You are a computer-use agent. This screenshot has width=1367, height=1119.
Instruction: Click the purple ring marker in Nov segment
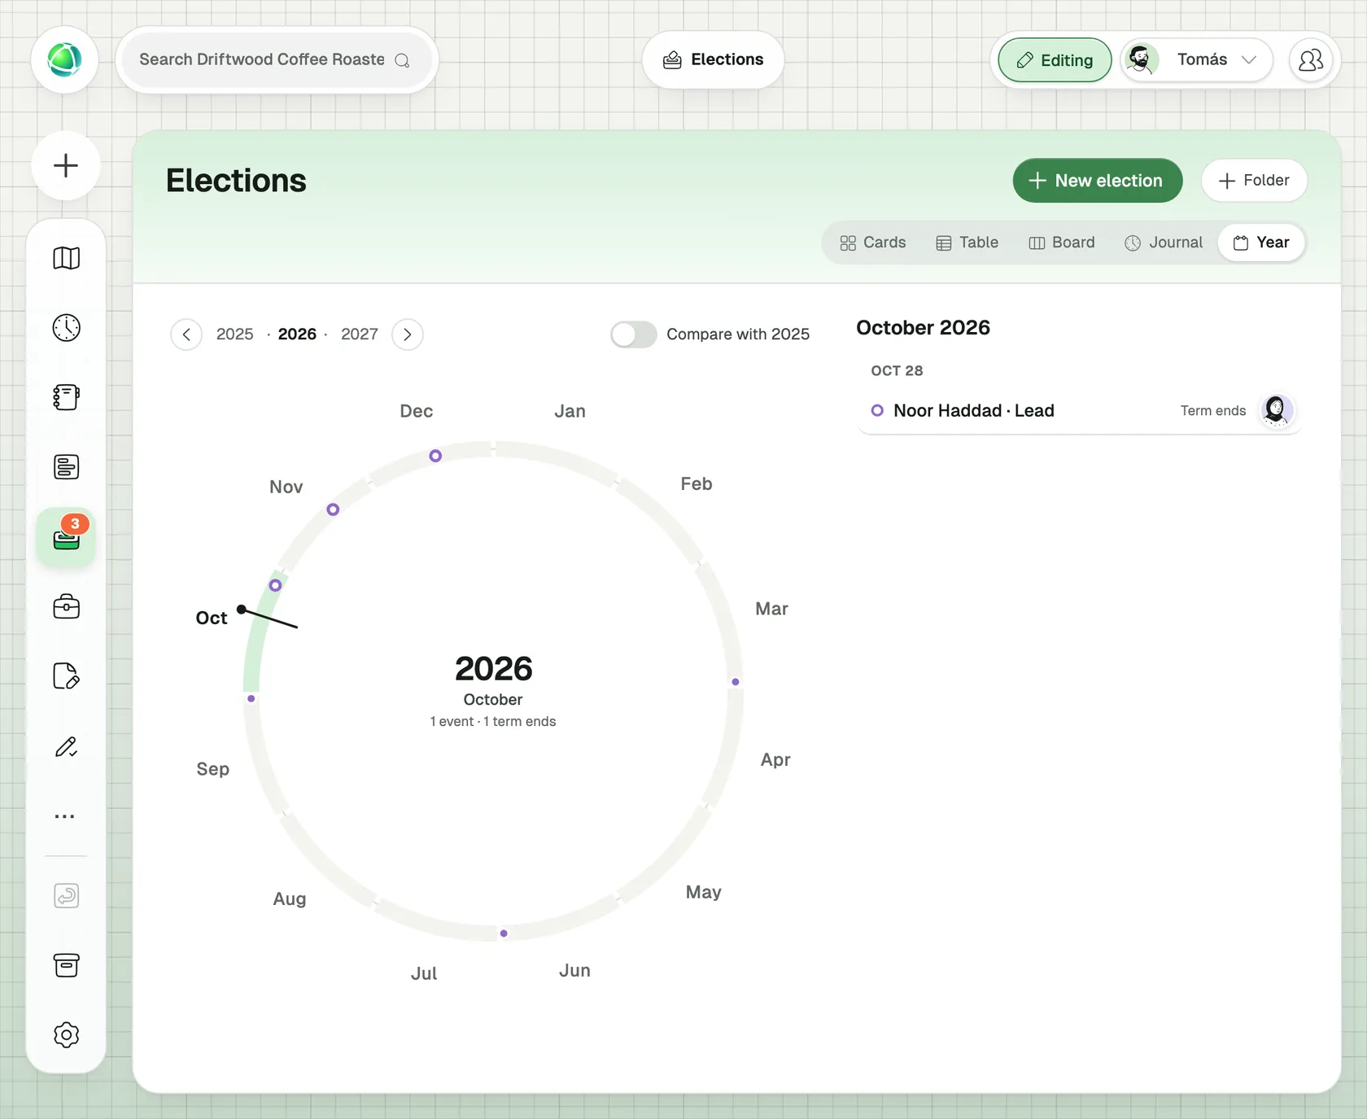click(333, 509)
